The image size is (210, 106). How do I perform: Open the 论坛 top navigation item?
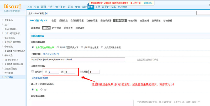coord(70,7)
